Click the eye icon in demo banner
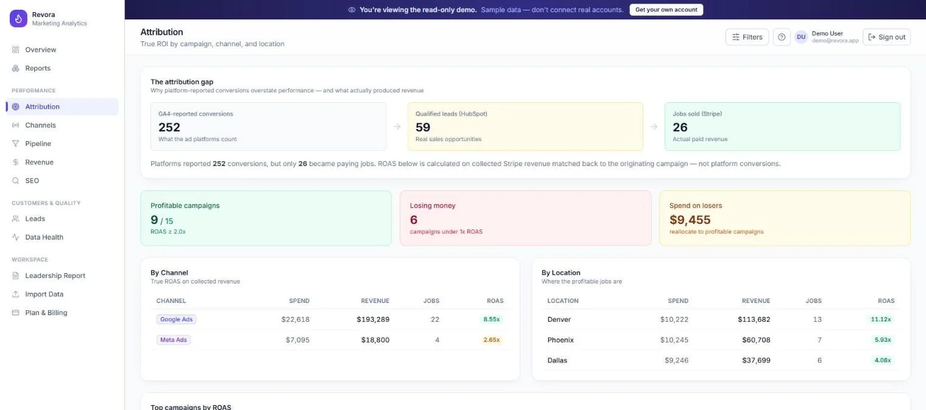The width and height of the screenshot is (926, 410). click(352, 10)
